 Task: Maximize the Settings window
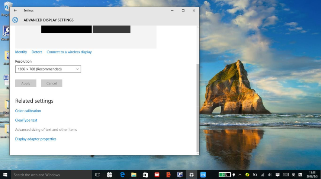click(183, 10)
